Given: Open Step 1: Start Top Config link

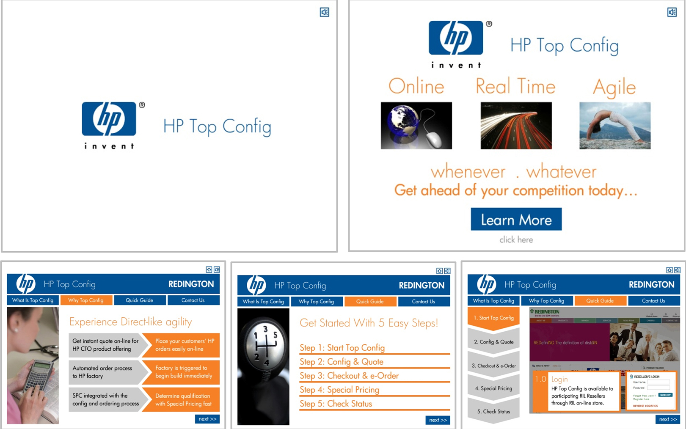Looking at the screenshot, I should [342, 348].
